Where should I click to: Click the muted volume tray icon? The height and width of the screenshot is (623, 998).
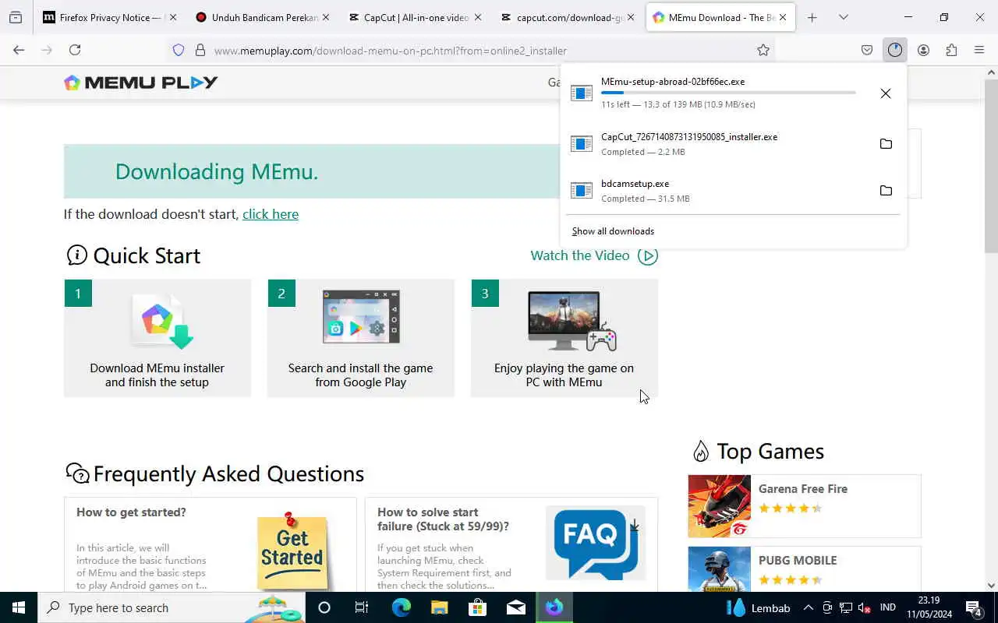pyautogui.click(x=865, y=607)
